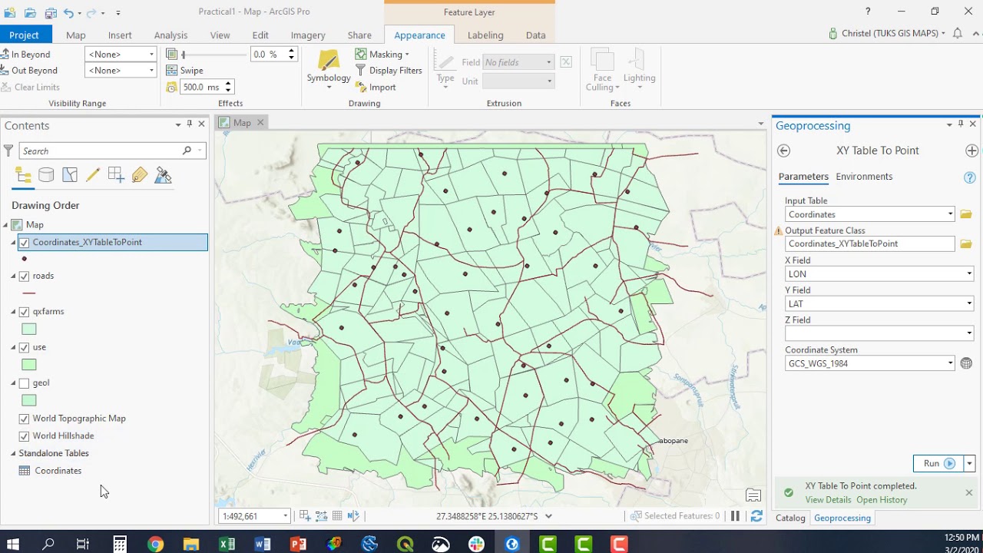Close the Map view tab
The height and width of the screenshot is (553, 983).
tap(260, 122)
